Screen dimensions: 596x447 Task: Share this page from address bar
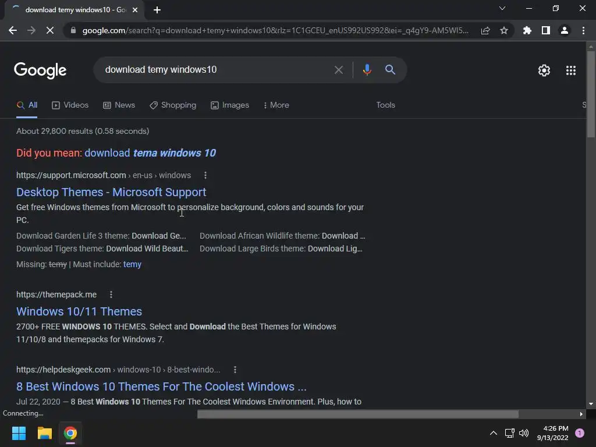[485, 30]
